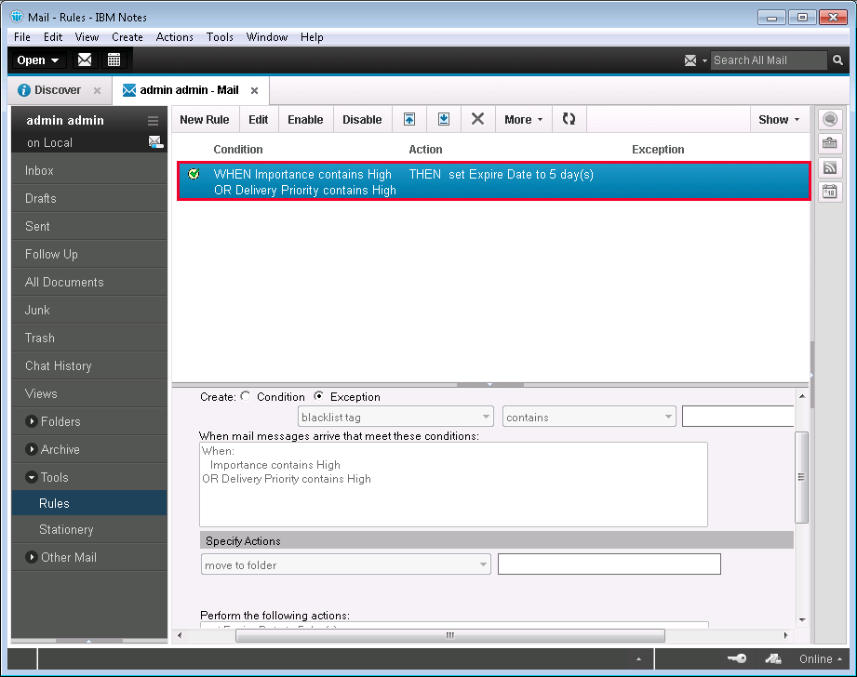Open the Sametime chat sidebar icon
This screenshot has width=857, height=677.
829,119
